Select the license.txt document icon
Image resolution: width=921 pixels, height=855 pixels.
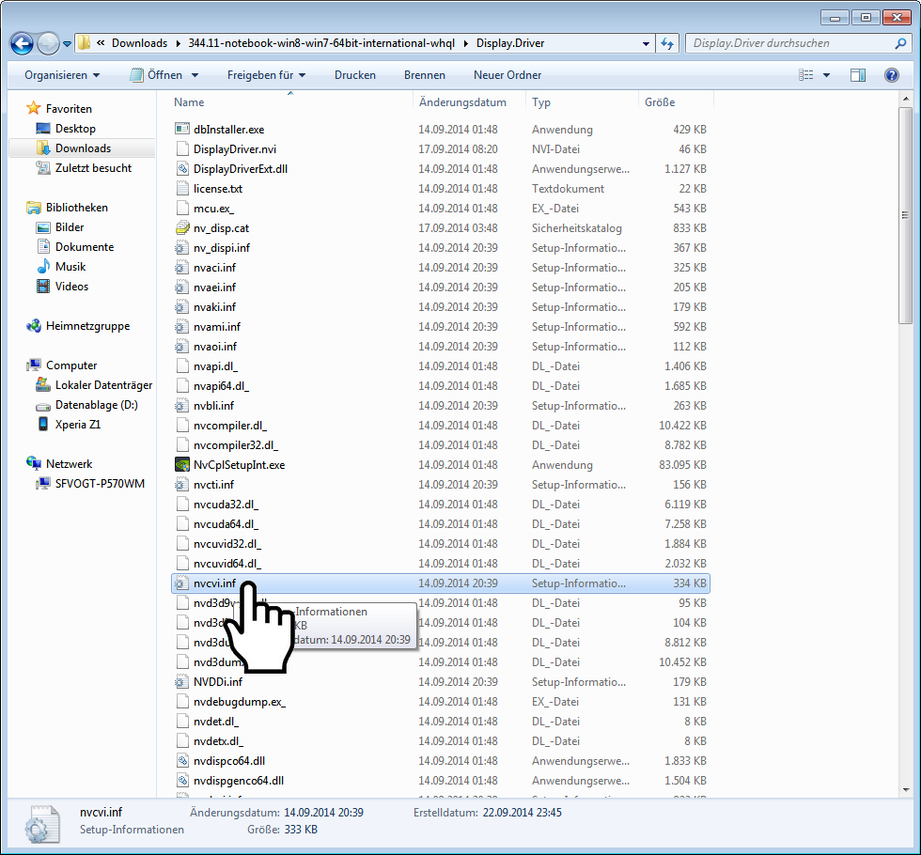pos(182,189)
